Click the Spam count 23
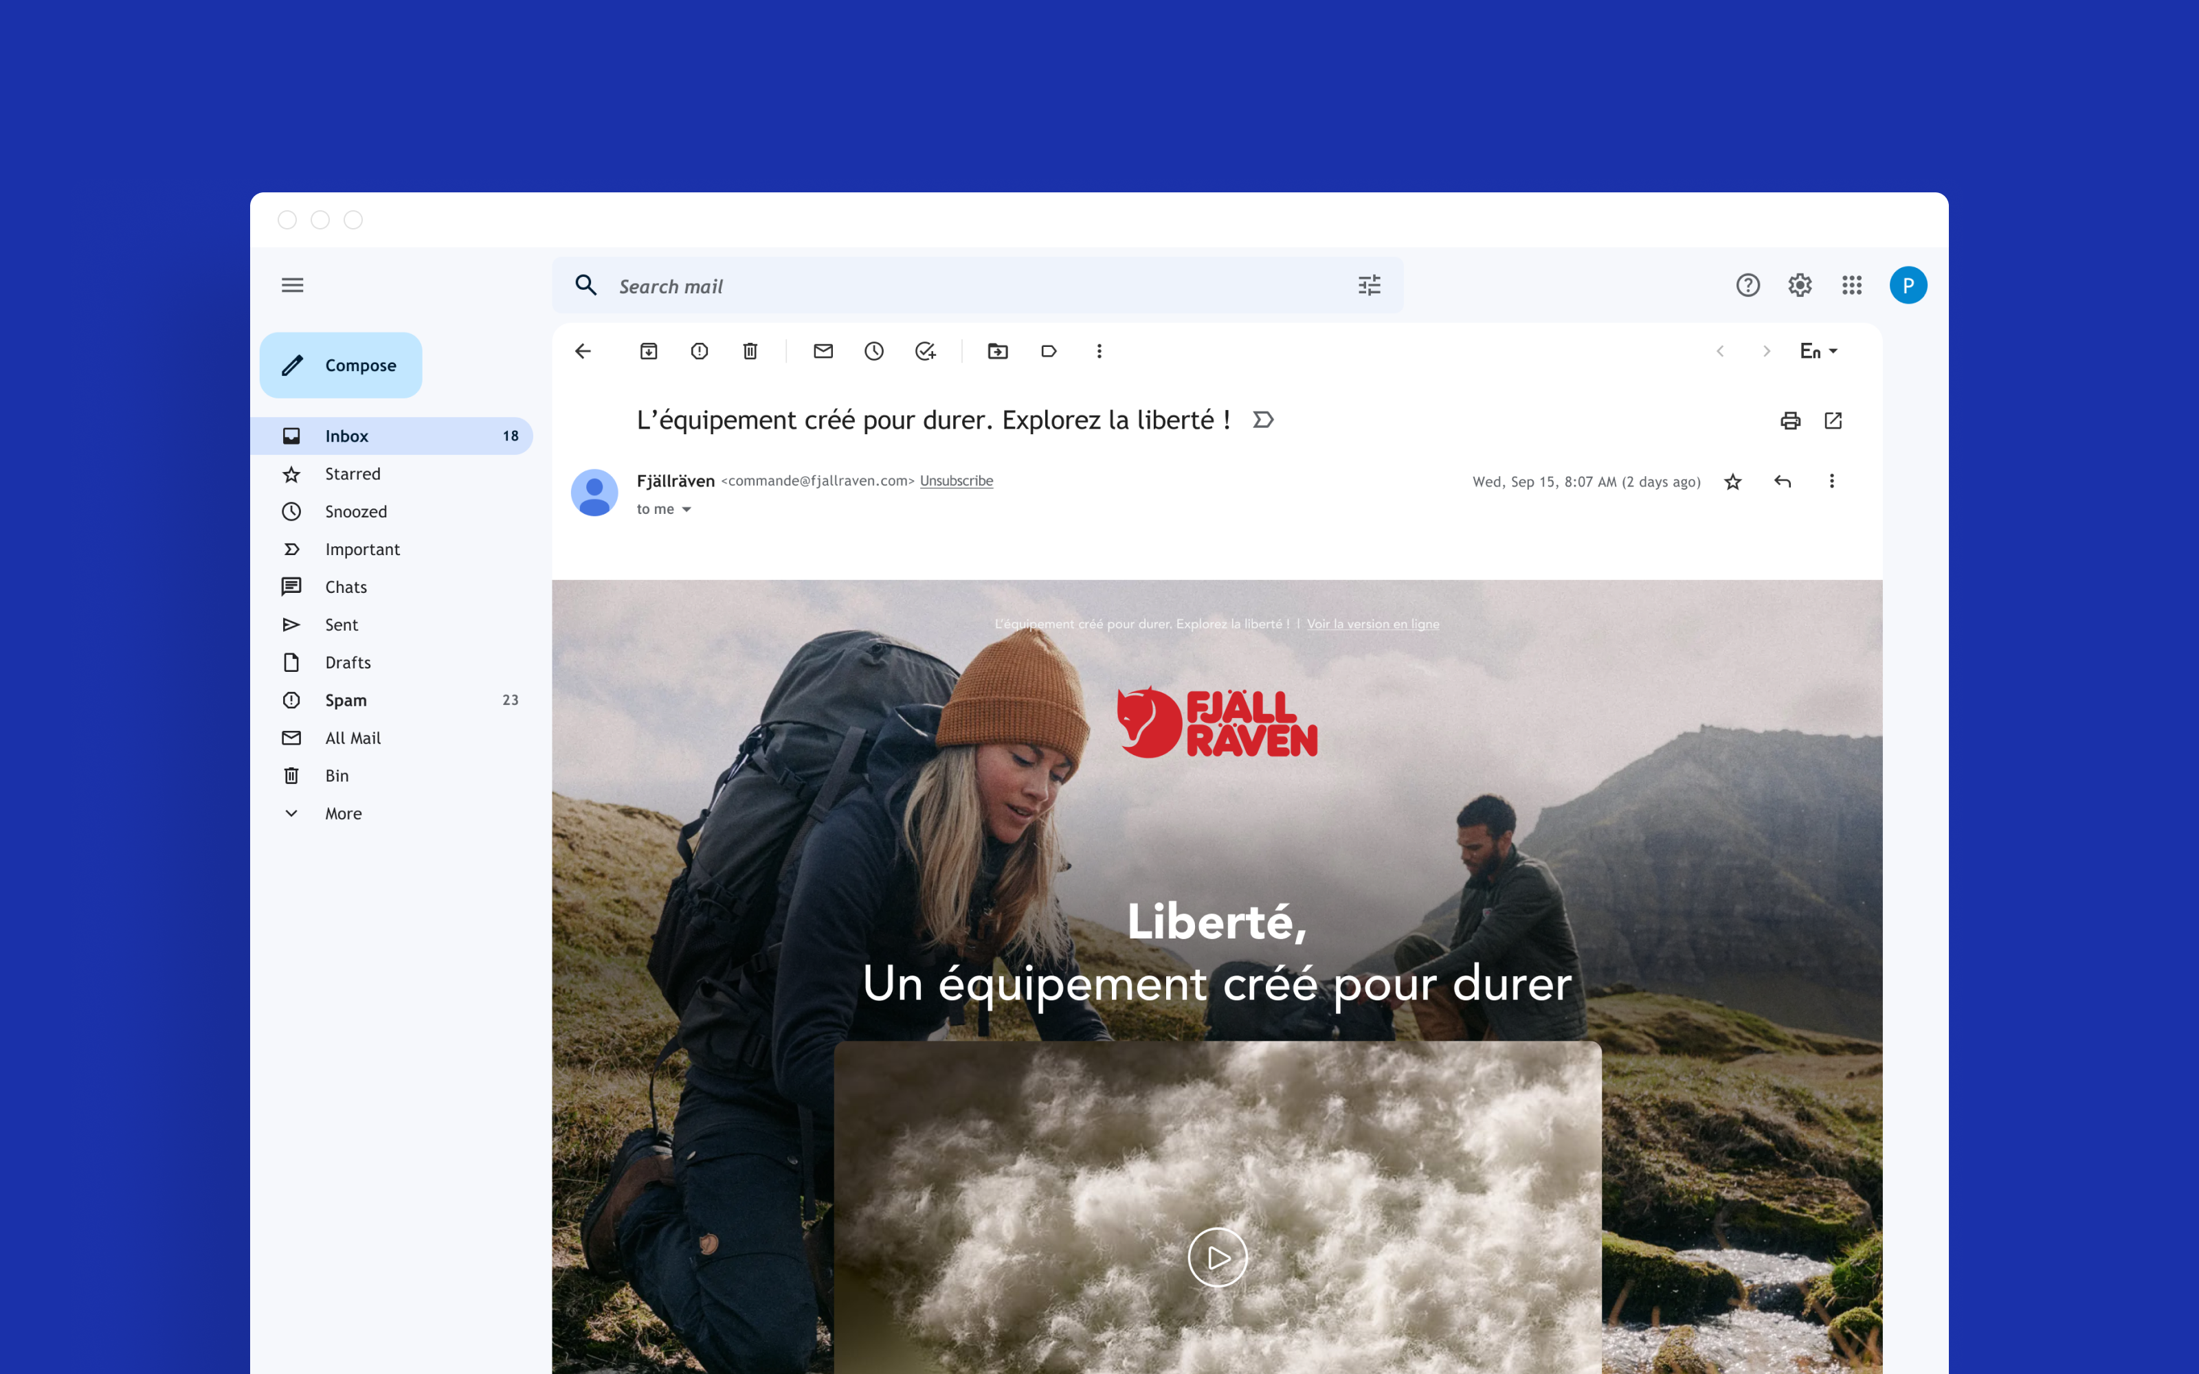The image size is (2199, 1374). 511,701
